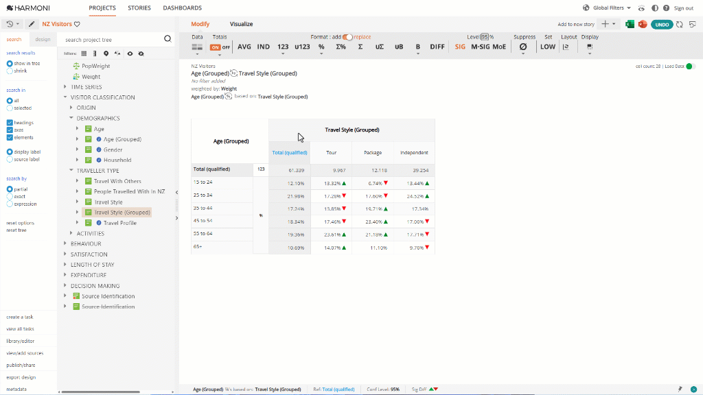The height and width of the screenshot is (395, 703).
Task: Open the PROJECTS tab
Action: click(x=102, y=8)
